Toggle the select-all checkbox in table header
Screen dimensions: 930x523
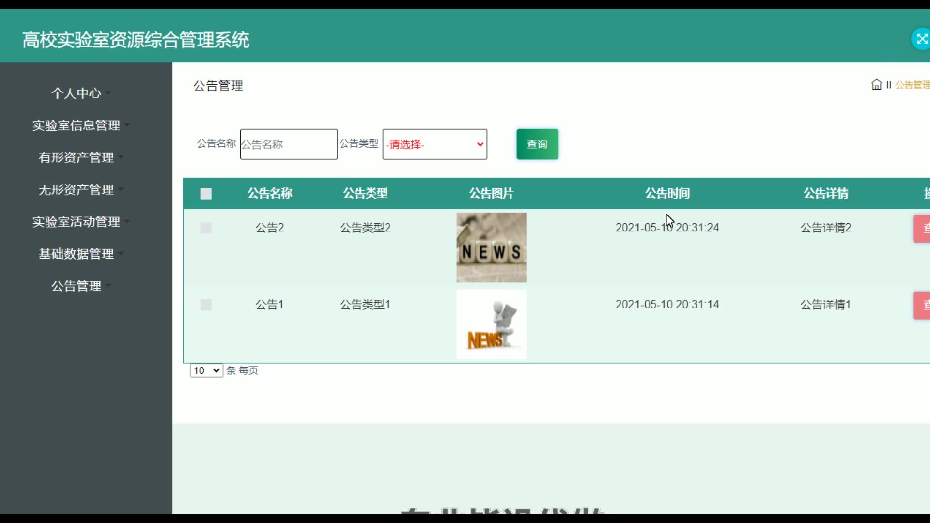click(x=206, y=194)
